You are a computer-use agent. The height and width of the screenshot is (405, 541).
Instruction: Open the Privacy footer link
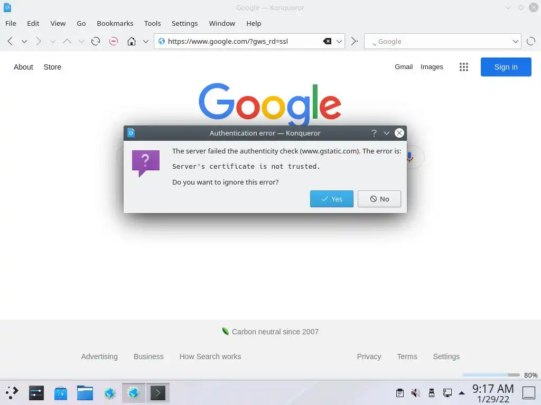[369, 356]
